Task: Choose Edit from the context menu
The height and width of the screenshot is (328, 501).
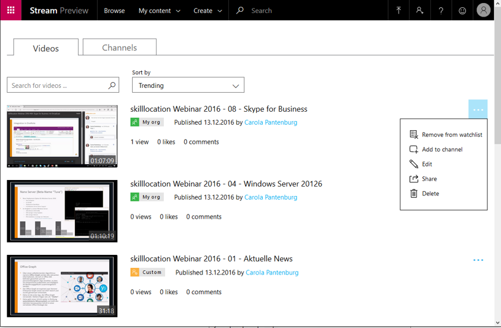Action: [421, 164]
